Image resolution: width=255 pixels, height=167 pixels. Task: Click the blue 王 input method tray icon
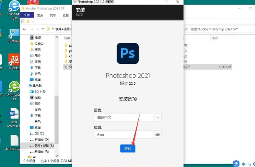click(236, 164)
